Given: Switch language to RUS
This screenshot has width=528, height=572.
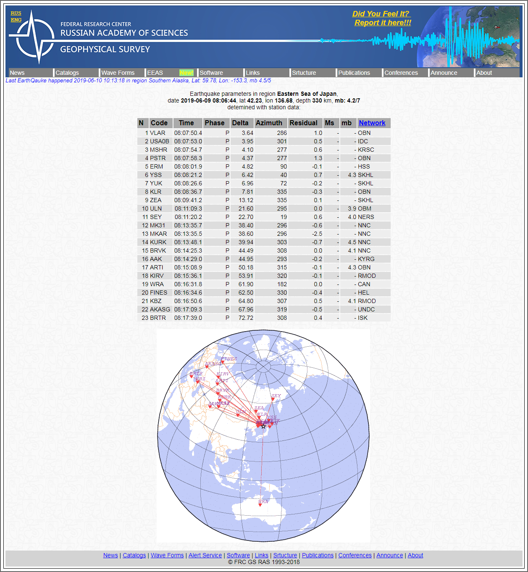Looking at the screenshot, I should click(x=16, y=13).
